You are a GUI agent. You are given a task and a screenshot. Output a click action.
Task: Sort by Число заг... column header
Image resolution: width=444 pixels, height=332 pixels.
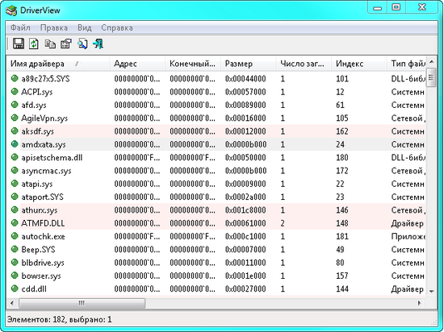[x=304, y=64]
